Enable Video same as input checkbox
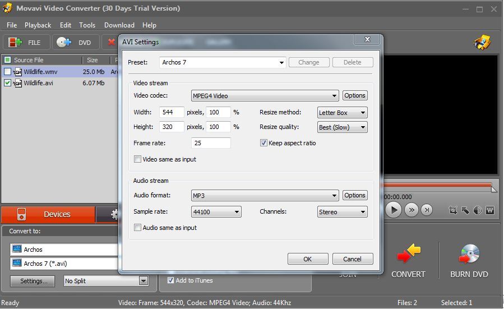Screen dimensions: 504x309 (137, 159)
